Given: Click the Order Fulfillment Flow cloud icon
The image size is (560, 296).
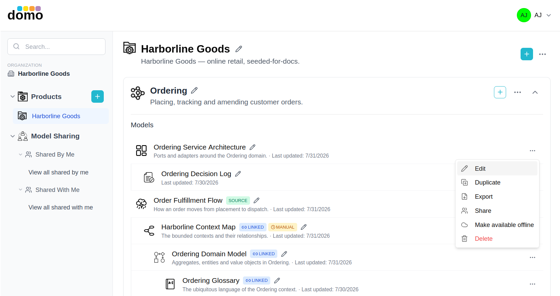Looking at the screenshot, I should [x=141, y=204].
